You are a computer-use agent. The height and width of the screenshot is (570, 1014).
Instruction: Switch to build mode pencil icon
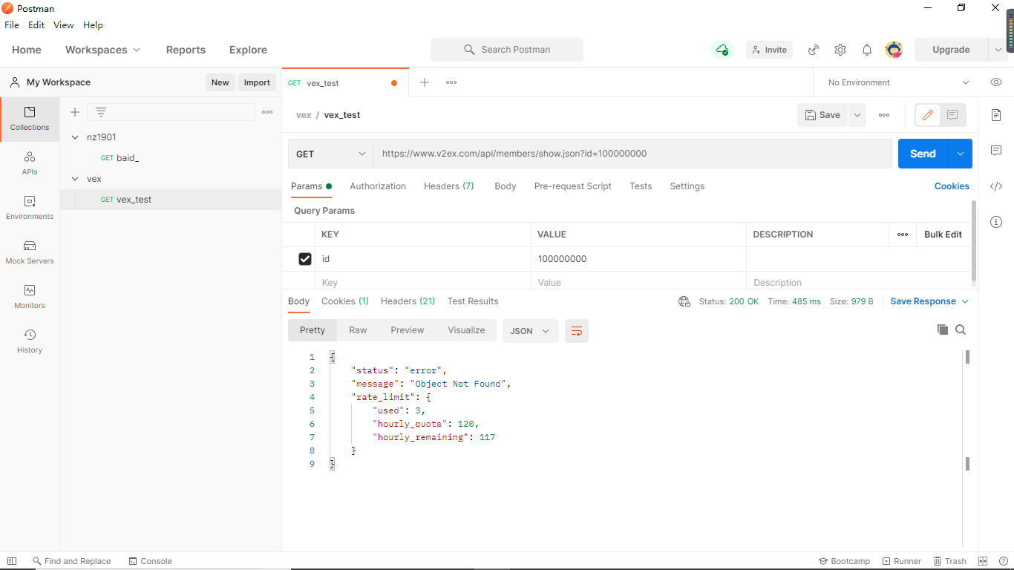click(927, 115)
